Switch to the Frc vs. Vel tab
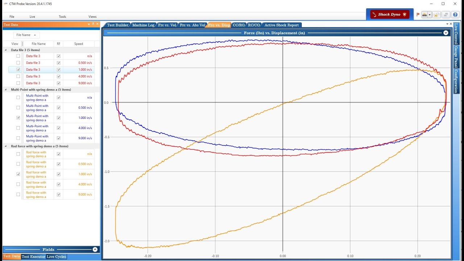The width and height of the screenshot is (464, 261). pyautogui.click(x=167, y=25)
